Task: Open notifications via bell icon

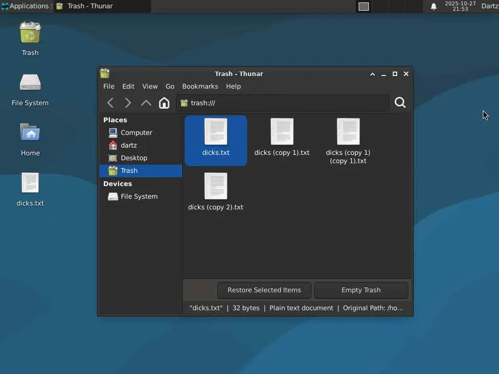Action: tap(433, 6)
